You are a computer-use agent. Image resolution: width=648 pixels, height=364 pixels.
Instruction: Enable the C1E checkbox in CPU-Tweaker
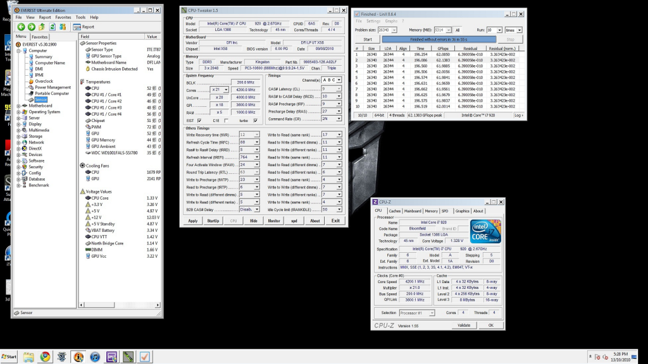click(226, 120)
